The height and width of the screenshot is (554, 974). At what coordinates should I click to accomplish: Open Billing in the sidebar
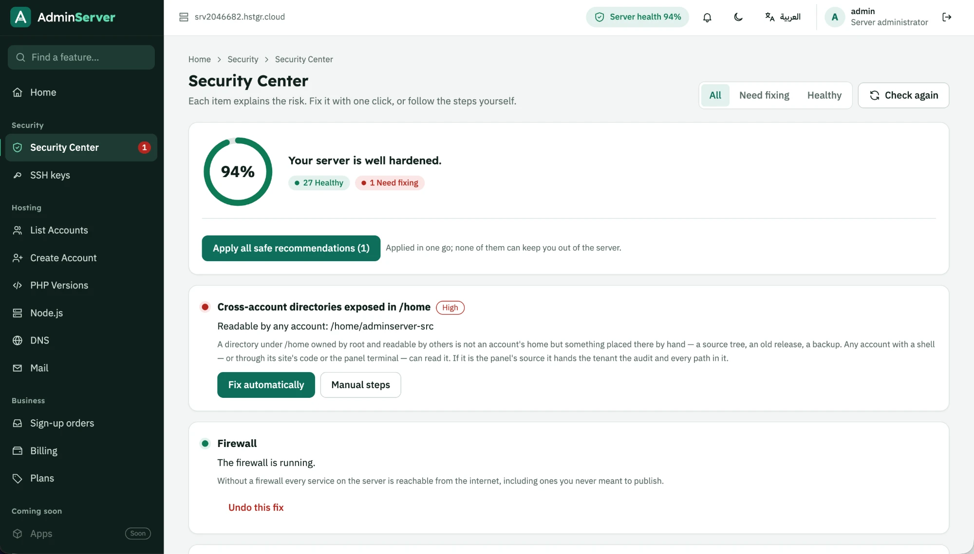(81, 451)
